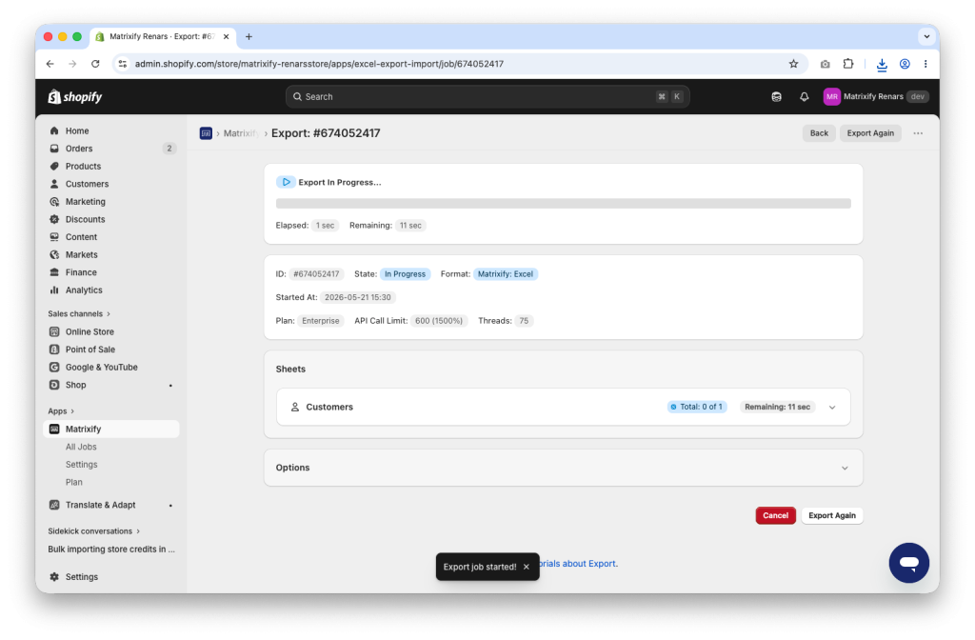Open Plan under Matrixify
The image size is (975, 640).
pyautogui.click(x=74, y=483)
